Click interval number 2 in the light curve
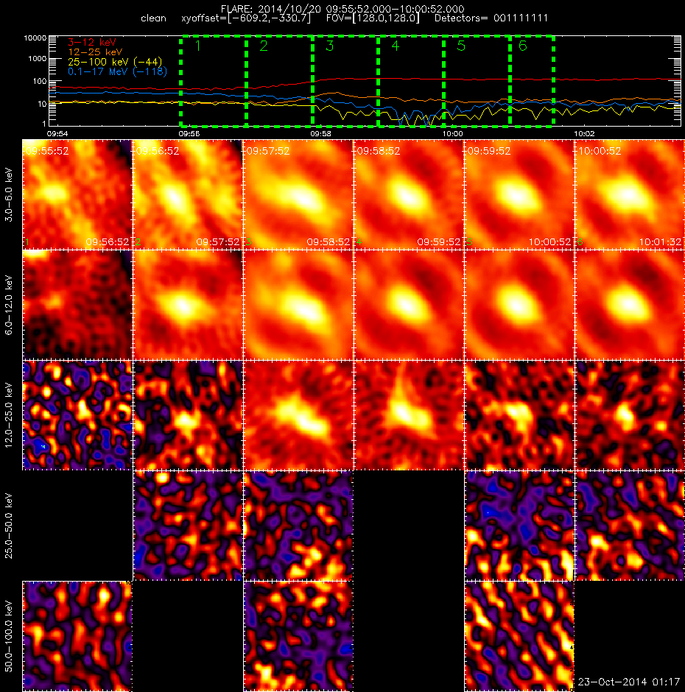 [x=264, y=46]
